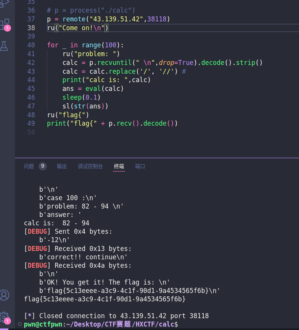Click the problems count badge showing 9
The width and height of the screenshot is (299, 330).
(43, 166)
